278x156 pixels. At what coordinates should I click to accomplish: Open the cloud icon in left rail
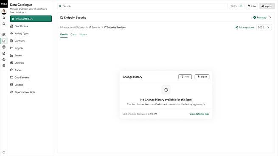(x=4, y=59)
